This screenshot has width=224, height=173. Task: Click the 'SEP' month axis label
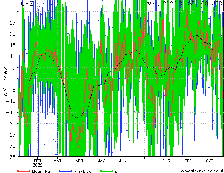click(188, 161)
